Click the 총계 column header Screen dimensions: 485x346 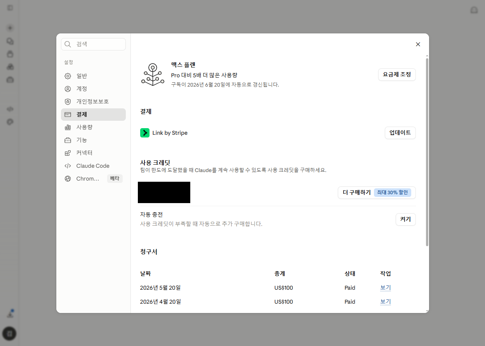pos(280,274)
